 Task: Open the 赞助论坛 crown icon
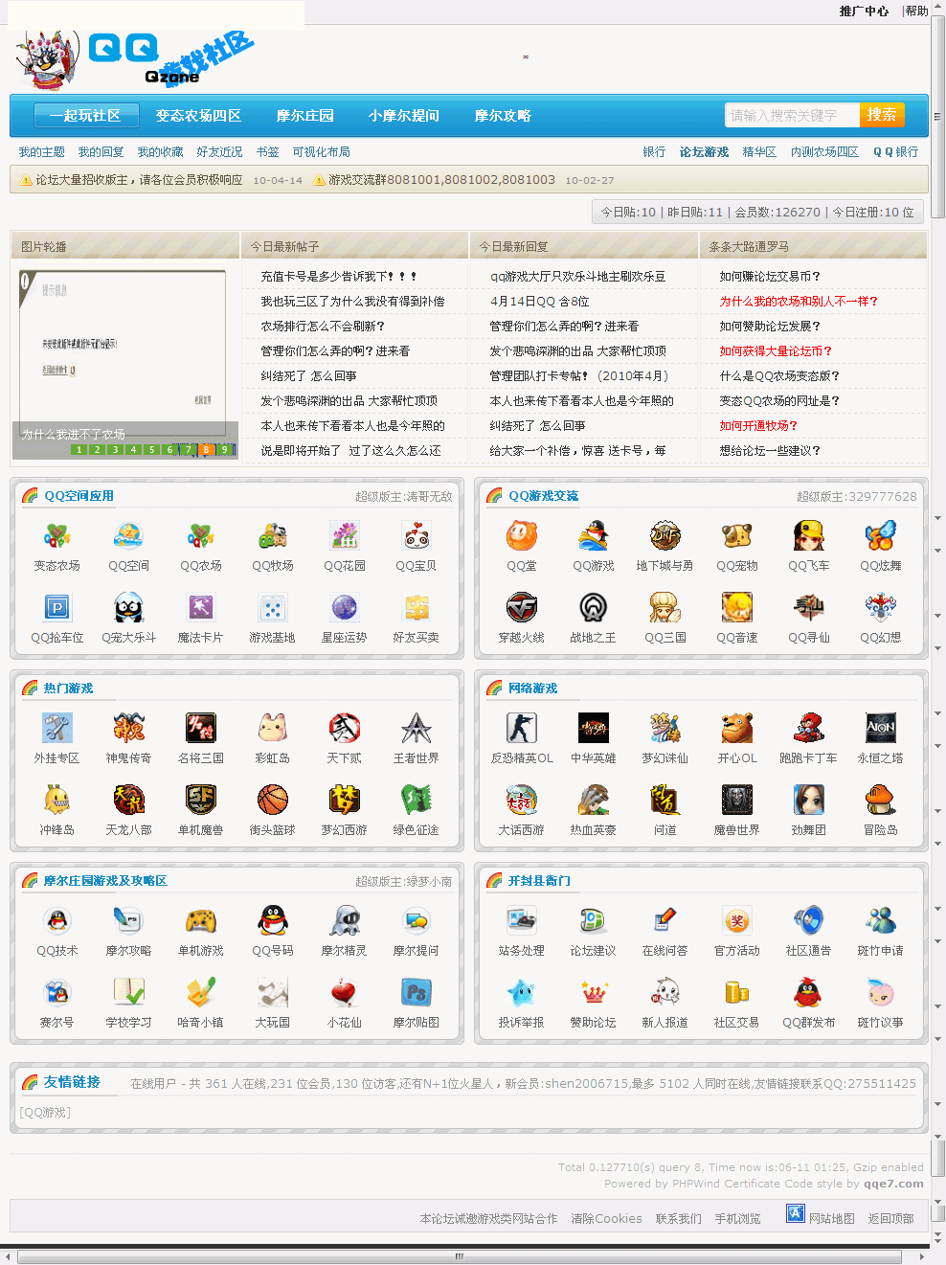click(x=593, y=993)
